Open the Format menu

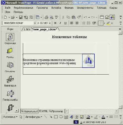pos(69,8)
